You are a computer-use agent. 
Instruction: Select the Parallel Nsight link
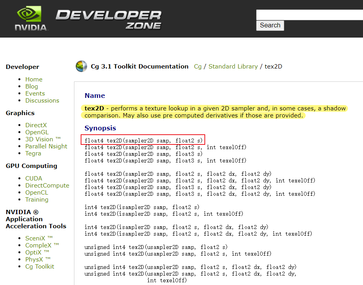pyautogui.click(x=46, y=146)
